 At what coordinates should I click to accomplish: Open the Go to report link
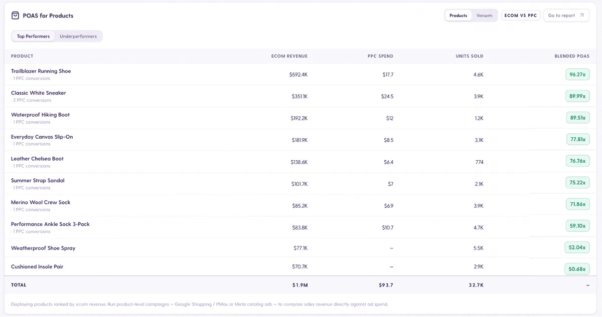click(566, 16)
